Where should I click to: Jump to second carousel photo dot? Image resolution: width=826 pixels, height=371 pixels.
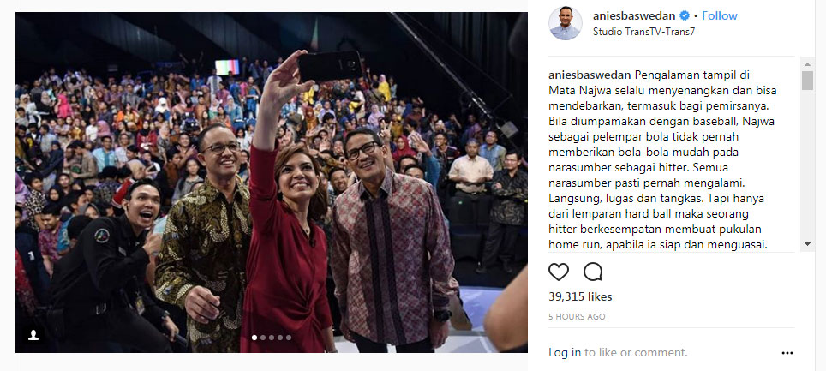[x=263, y=338]
